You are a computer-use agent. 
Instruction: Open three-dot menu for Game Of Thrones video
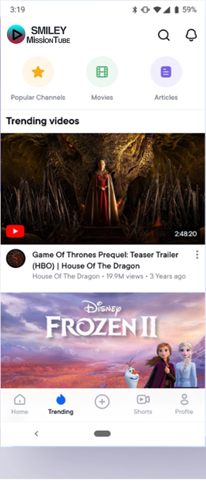tap(197, 255)
